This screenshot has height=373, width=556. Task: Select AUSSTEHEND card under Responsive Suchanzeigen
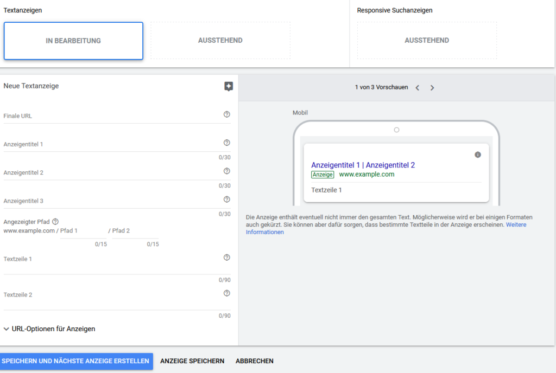[427, 41]
